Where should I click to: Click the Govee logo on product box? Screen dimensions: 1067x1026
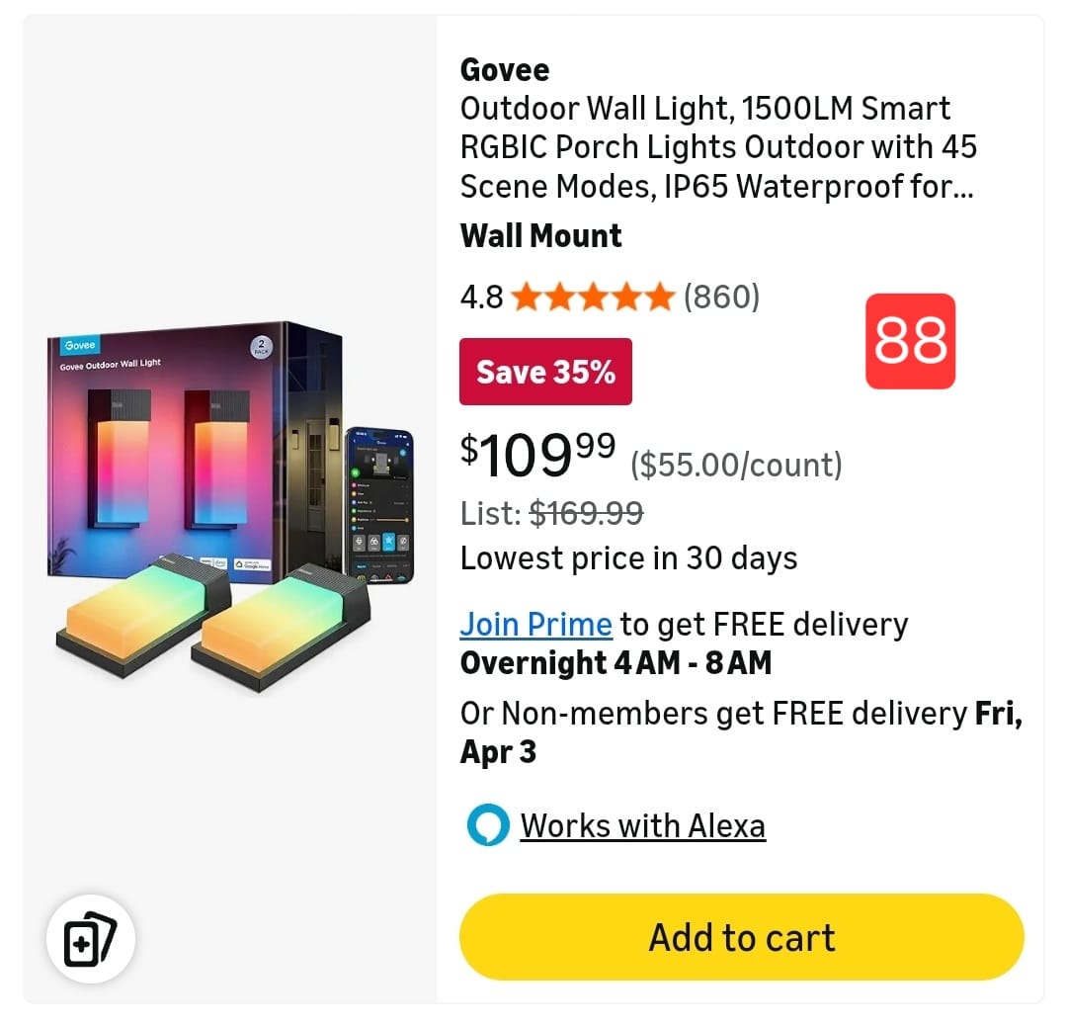tap(79, 345)
